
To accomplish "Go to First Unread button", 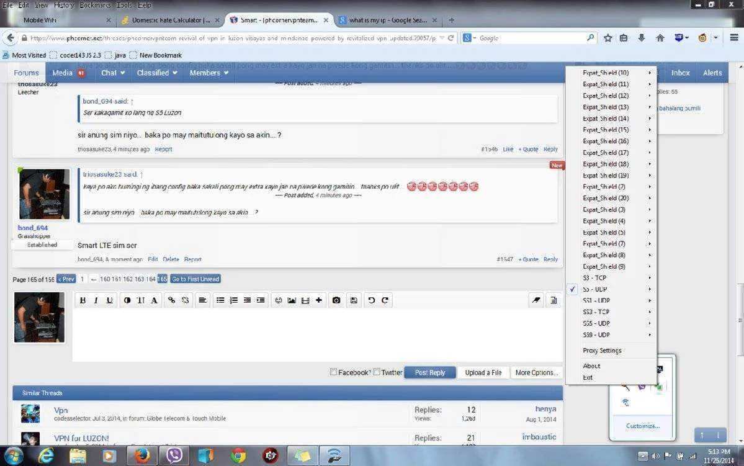I will click(x=195, y=279).
